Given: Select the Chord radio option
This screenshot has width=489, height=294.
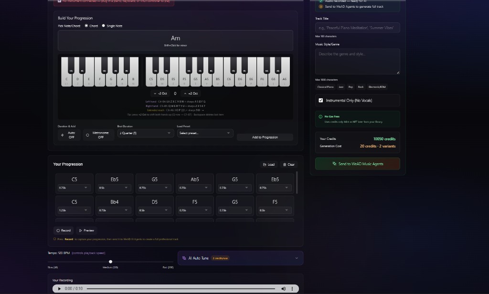Looking at the screenshot, I should tap(86, 26).
